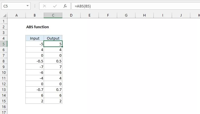The height and width of the screenshot is (114, 200).
Task: Select column B header
Action: coord(35,15)
